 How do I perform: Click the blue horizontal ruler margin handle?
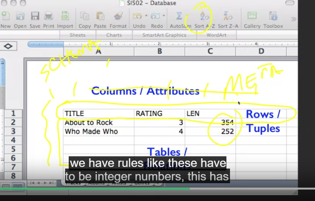pos(46,44)
